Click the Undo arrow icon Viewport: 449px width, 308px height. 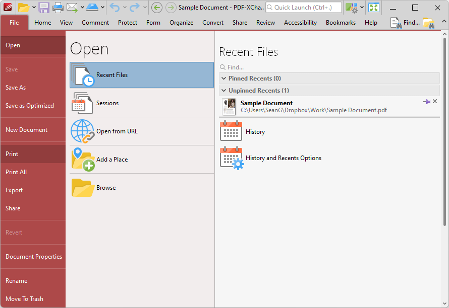coord(115,8)
